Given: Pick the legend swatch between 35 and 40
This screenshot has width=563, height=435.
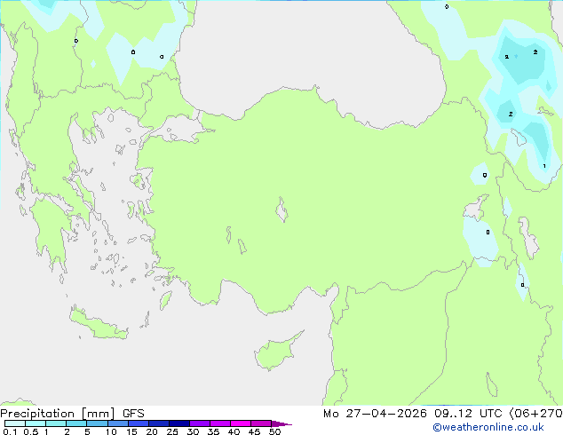Looking at the screenshot, I should [220, 423].
